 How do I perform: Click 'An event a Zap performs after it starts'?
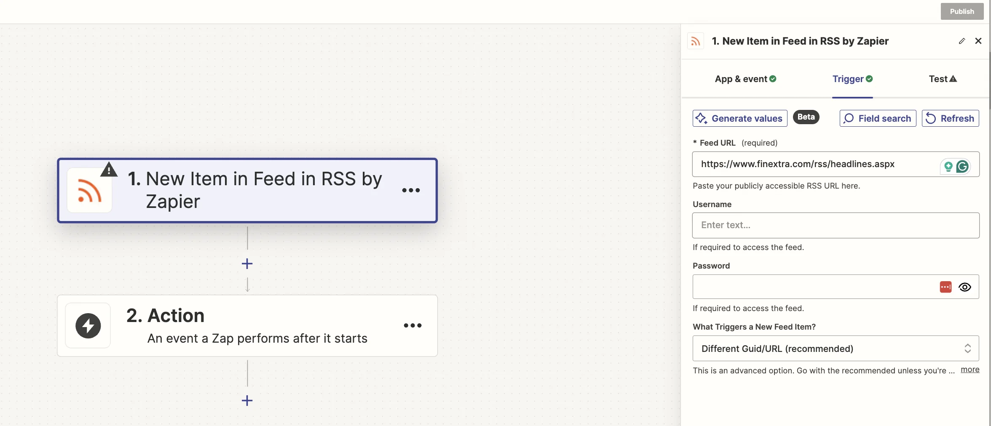[x=257, y=338]
